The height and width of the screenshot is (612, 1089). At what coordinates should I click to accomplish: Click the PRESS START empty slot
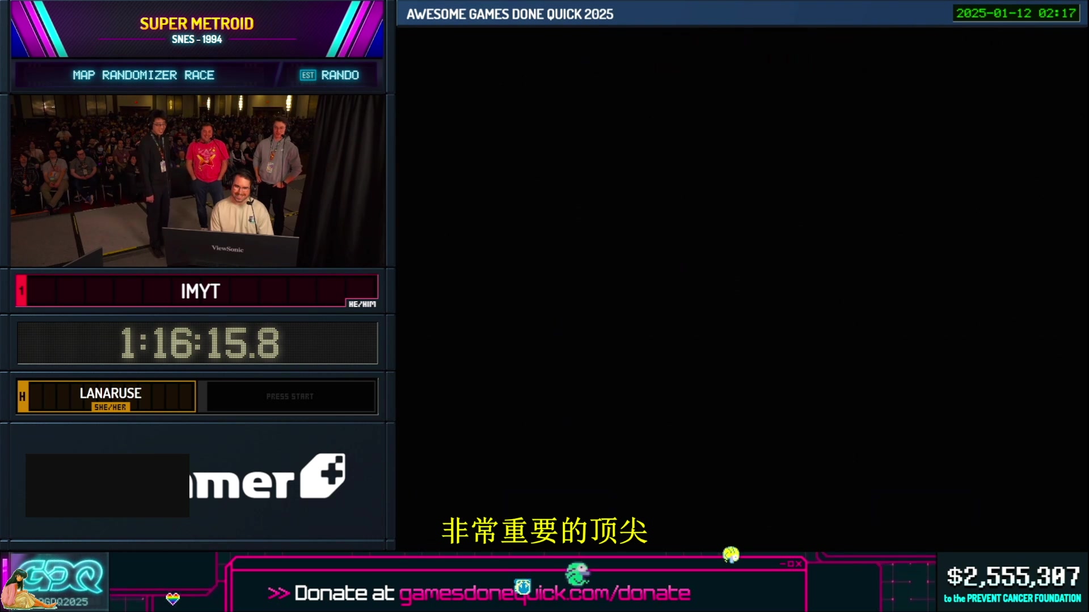coord(290,397)
